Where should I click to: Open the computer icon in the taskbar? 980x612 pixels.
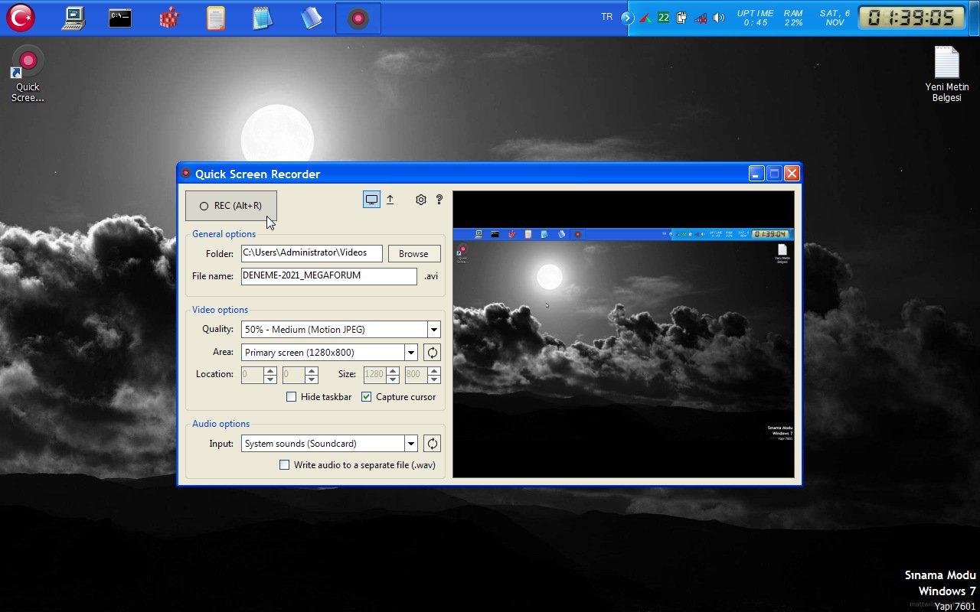coord(73,18)
